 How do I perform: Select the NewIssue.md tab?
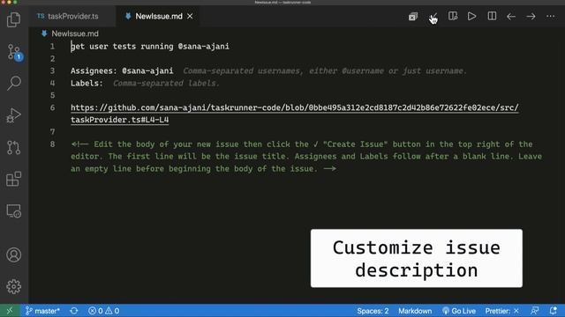pos(159,16)
